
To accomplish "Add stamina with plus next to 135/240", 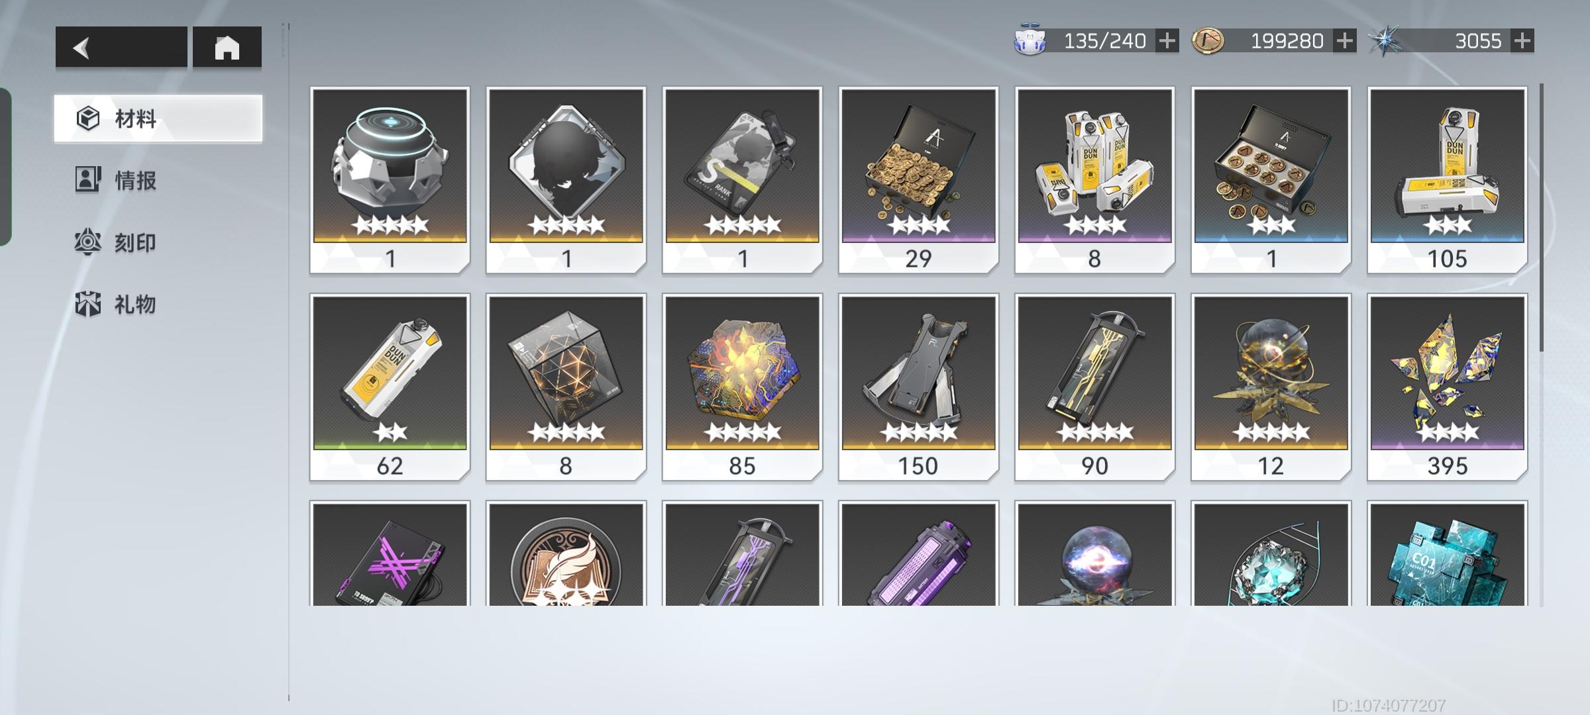I will pyautogui.click(x=1167, y=41).
